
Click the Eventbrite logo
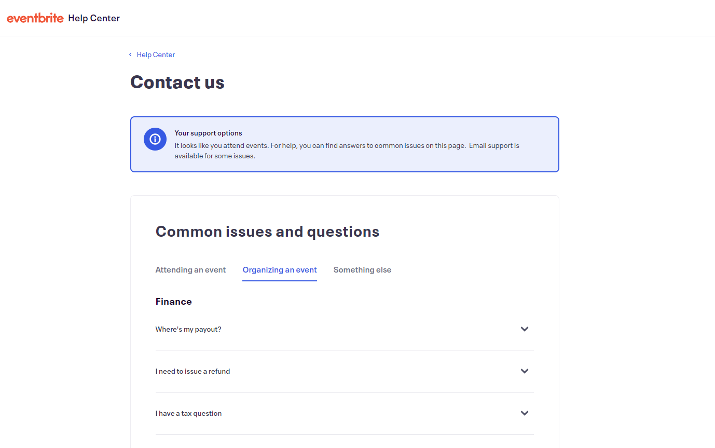[x=35, y=18]
